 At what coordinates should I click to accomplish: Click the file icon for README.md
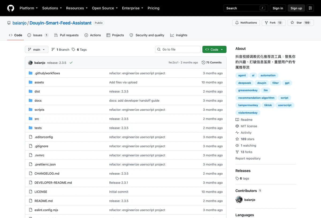click(x=30, y=201)
